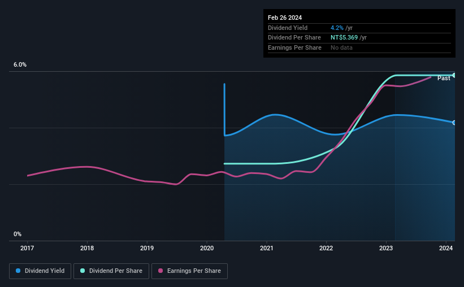The width and height of the screenshot is (464, 287).
Task: Click the blue Dividend Yield legend dot
Action: [x=18, y=271]
